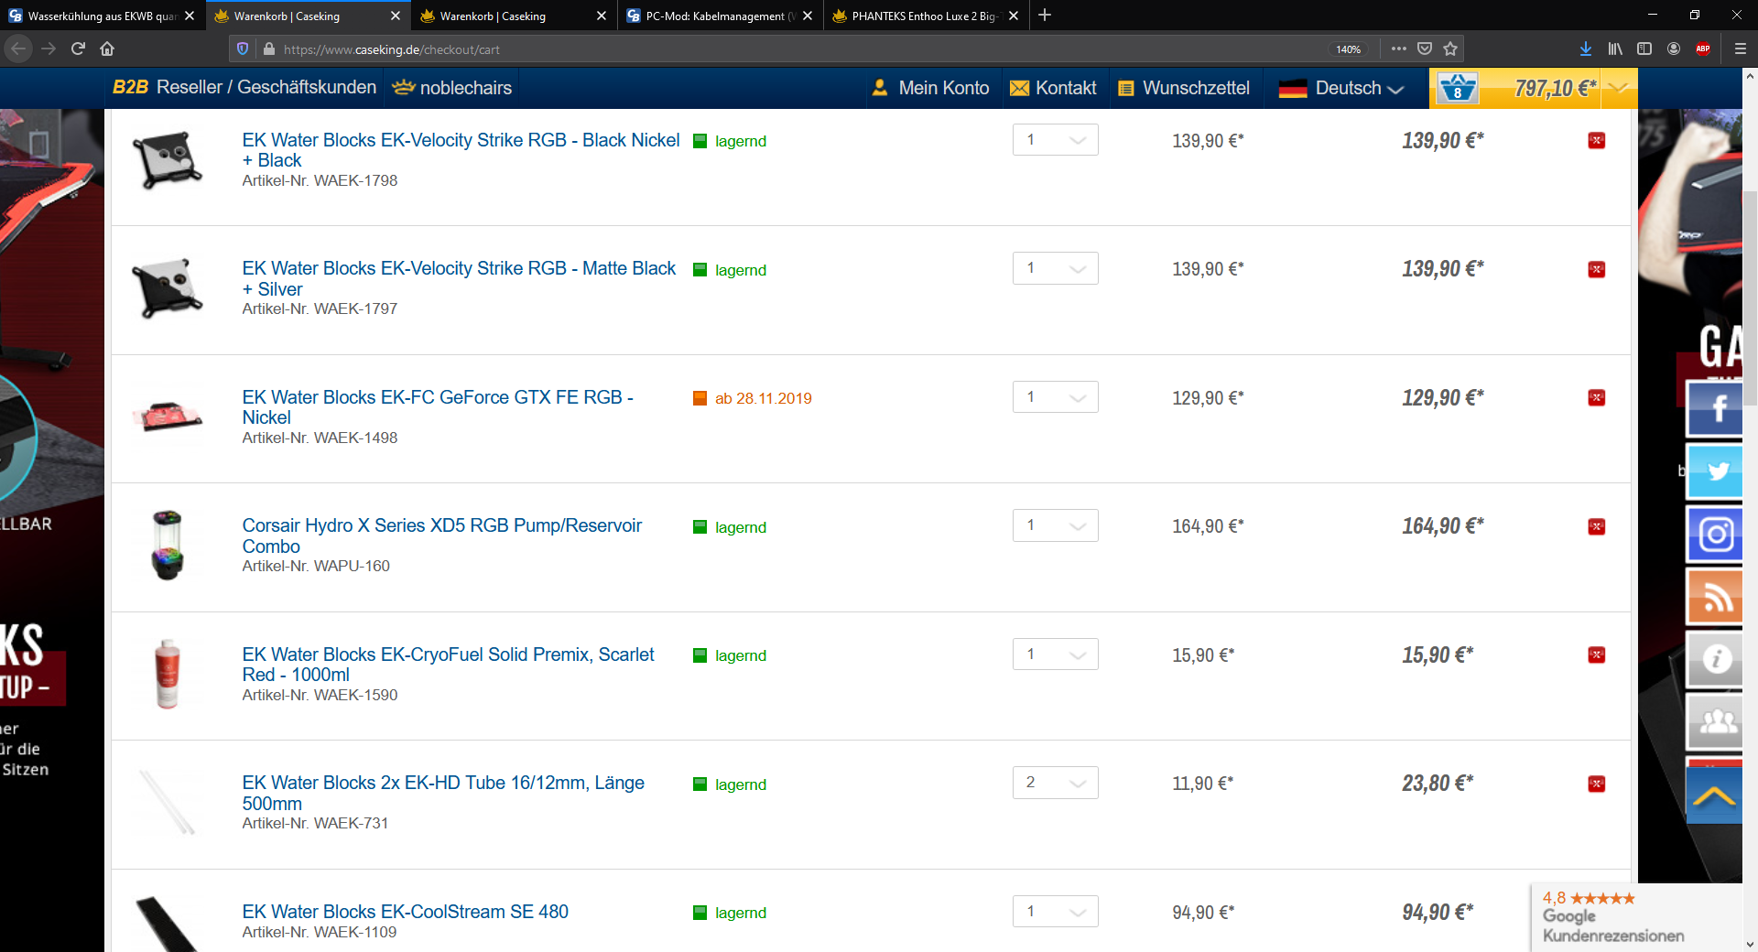Delete EK-FC GeForce GTX FE RGB item
This screenshot has height=952, width=1758.
[x=1596, y=397]
